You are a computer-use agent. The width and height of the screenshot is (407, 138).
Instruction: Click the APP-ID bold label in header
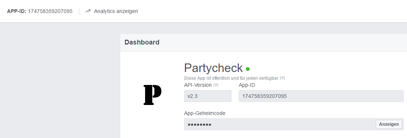click(17, 11)
